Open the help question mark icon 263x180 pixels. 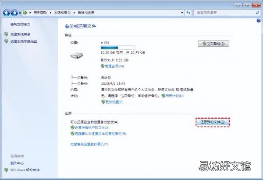click(259, 21)
